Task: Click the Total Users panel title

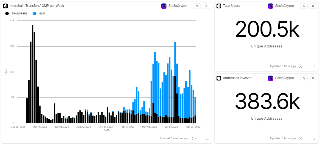Action: [x=231, y=6]
